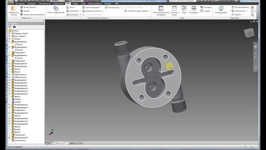Screen dimensions: 266x150
Task: Select Выдавливание12 feature
Action: tap(20, 94)
